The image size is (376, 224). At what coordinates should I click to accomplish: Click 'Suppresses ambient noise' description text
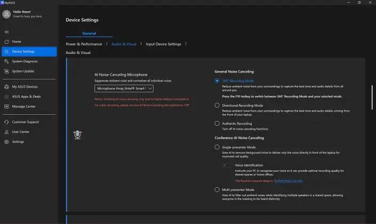[133, 81]
